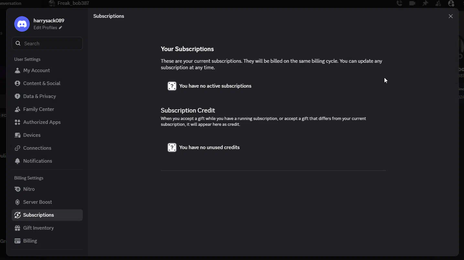Click the Edit Profiles link
Screen dimensions: 464x260
coord(45,28)
